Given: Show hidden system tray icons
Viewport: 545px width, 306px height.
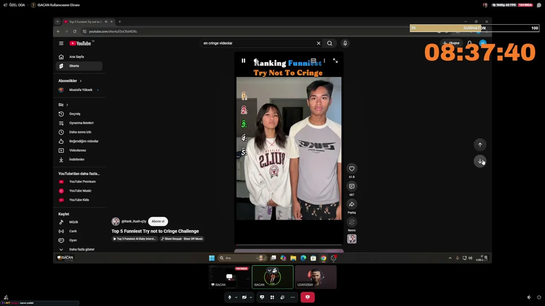Looking at the screenshot, I should coord(450,258).
